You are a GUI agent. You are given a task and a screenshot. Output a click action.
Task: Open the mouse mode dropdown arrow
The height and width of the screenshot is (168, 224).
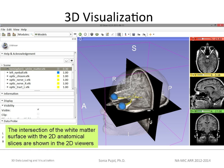tap(129, 34)
